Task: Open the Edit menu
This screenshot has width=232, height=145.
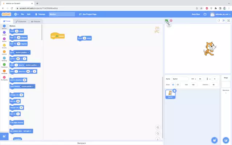Action: pos(29,14)
